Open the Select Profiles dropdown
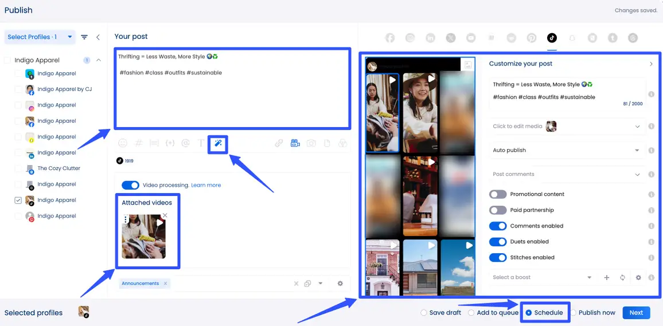The width and height of the screenshot is (663, 326). [40, 37]
